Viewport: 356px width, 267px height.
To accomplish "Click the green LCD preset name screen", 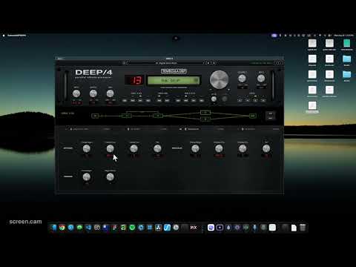I will (174, 80).
